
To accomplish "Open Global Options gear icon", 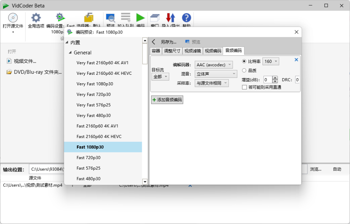I will click(36, 18).
